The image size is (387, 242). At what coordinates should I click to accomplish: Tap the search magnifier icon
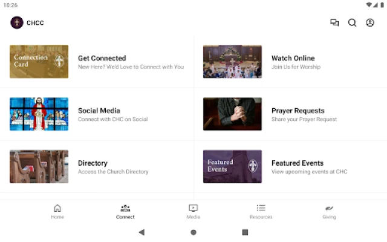[x=352, y=23]
